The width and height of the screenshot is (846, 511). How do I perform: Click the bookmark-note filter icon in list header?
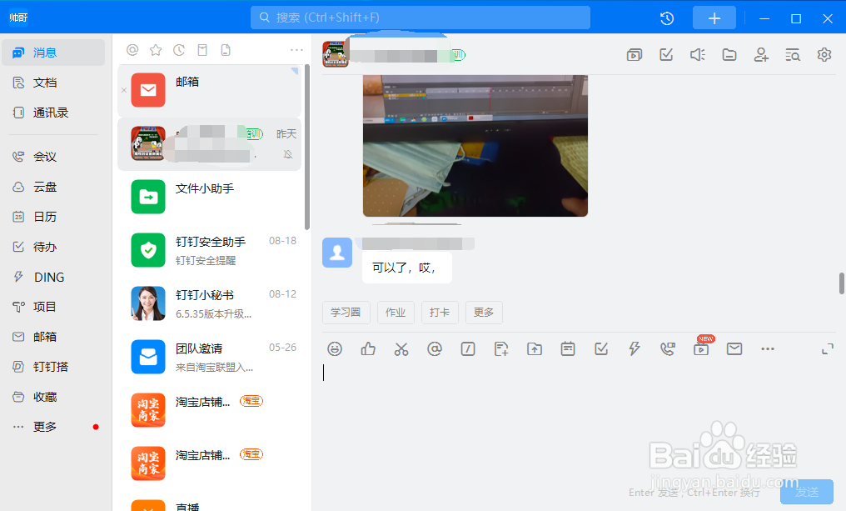[x=202, y=50]
